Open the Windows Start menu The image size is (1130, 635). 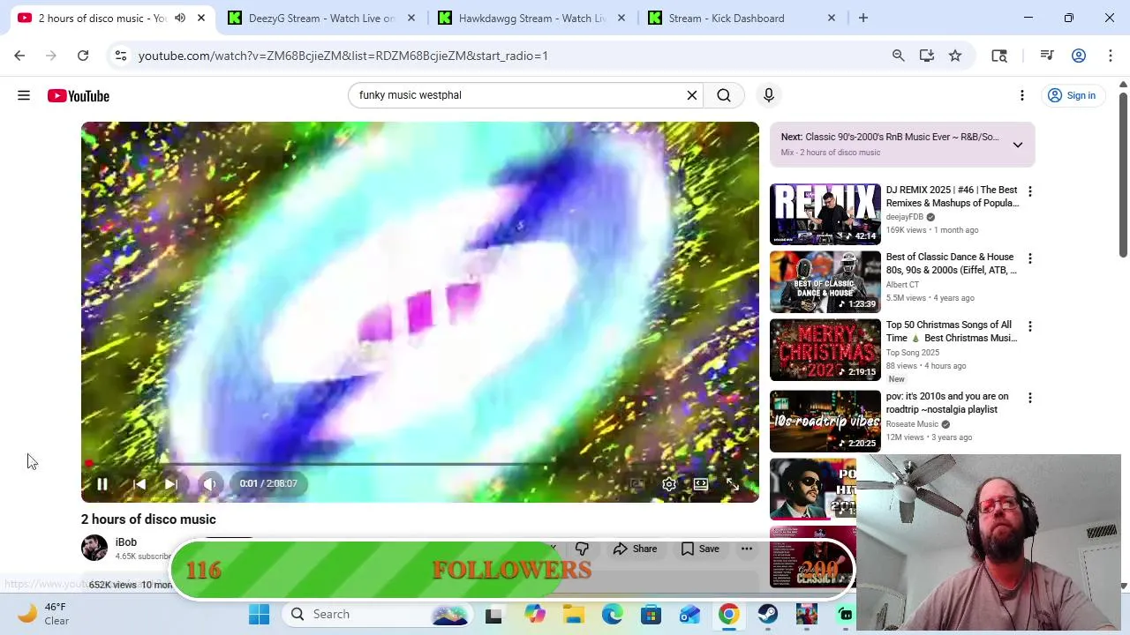point(259,614)
